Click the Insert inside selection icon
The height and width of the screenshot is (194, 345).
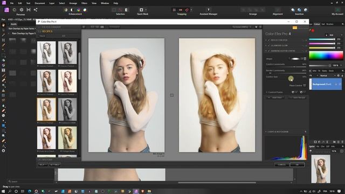point(306,10)
